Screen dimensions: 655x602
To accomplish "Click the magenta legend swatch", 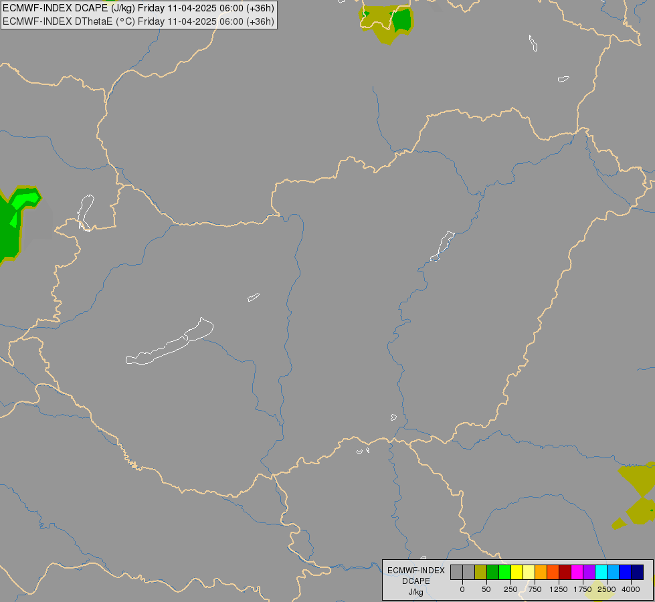I will 577,573.
